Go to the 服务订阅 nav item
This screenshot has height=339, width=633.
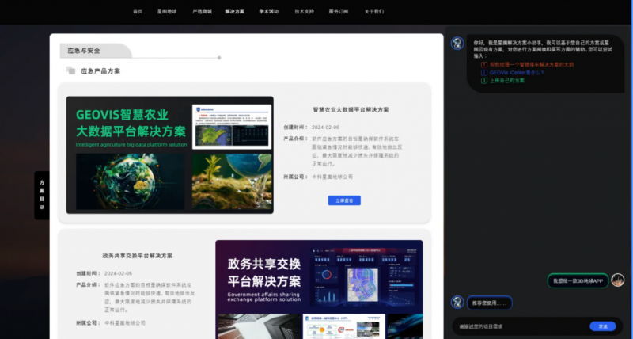[x=339, y=12]
